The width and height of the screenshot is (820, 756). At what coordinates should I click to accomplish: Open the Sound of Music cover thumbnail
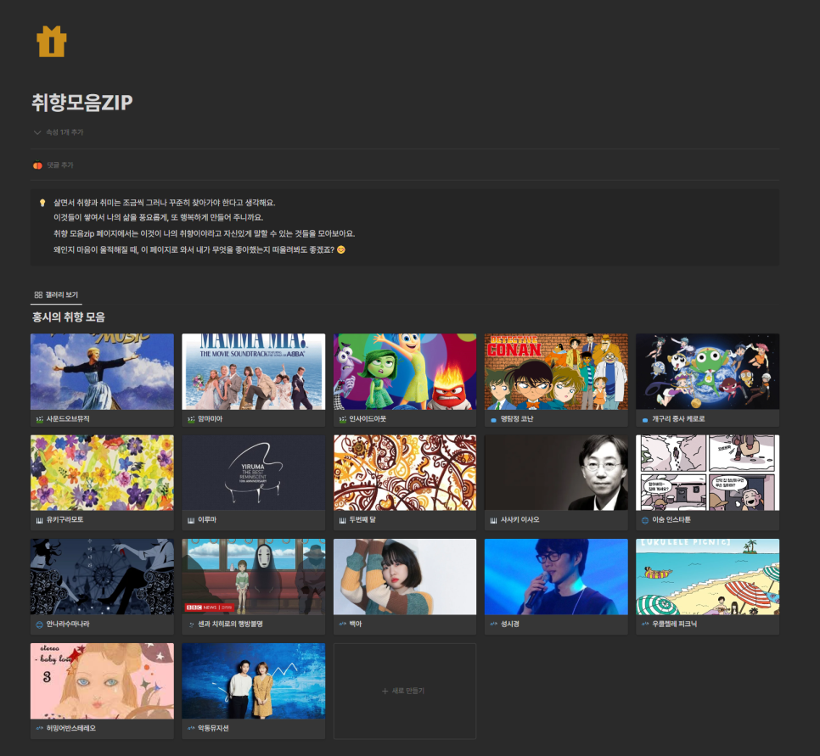(102, 372)
